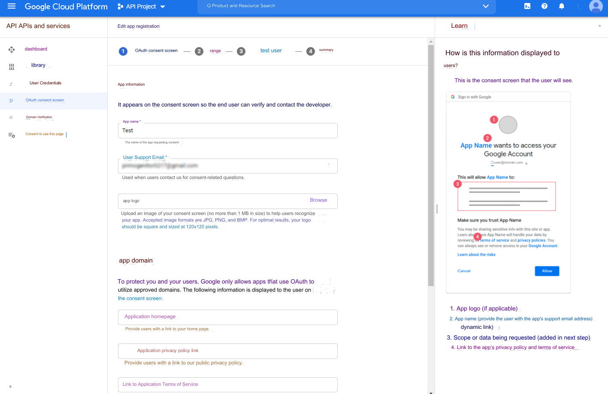Click 'API APIs and services' header text

38,26
